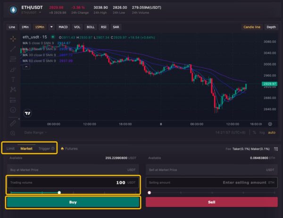
Task: Click the Buy button
Action: pos(73,202)
